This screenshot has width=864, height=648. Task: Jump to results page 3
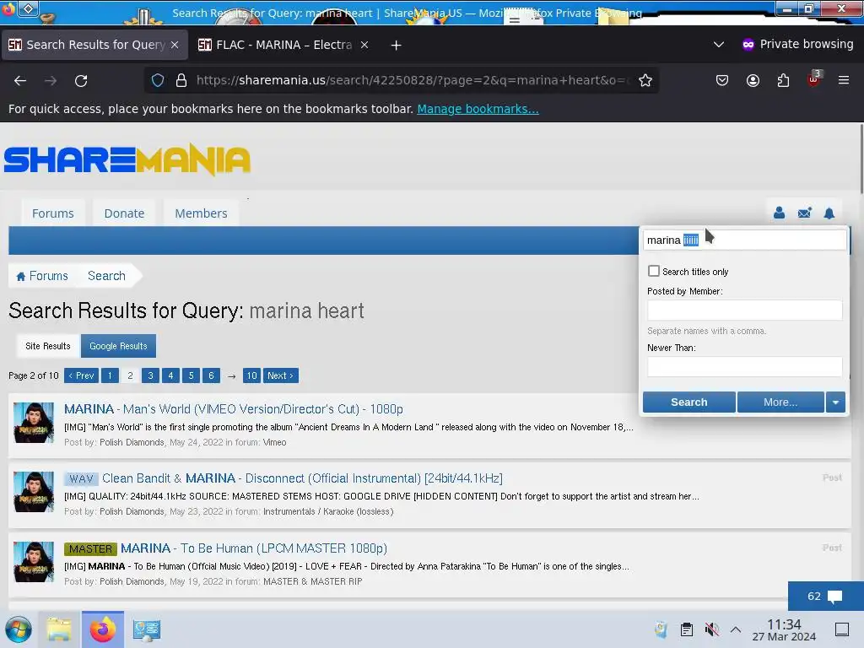(150, 375)
